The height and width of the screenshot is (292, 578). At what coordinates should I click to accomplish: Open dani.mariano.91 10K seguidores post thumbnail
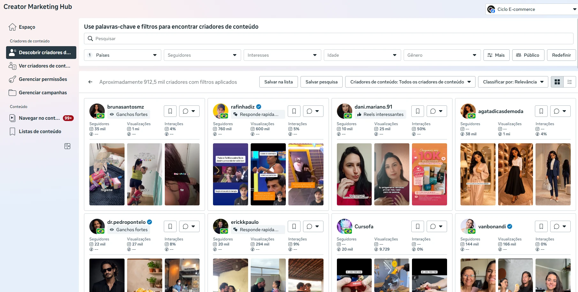(430, 174)
